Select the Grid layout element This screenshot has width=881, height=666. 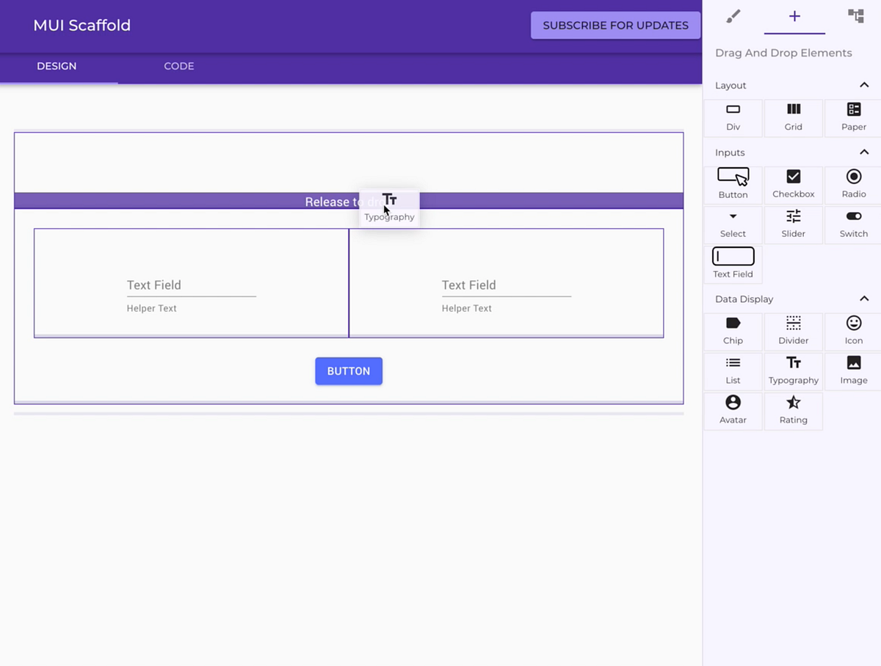tap(793, 117)
